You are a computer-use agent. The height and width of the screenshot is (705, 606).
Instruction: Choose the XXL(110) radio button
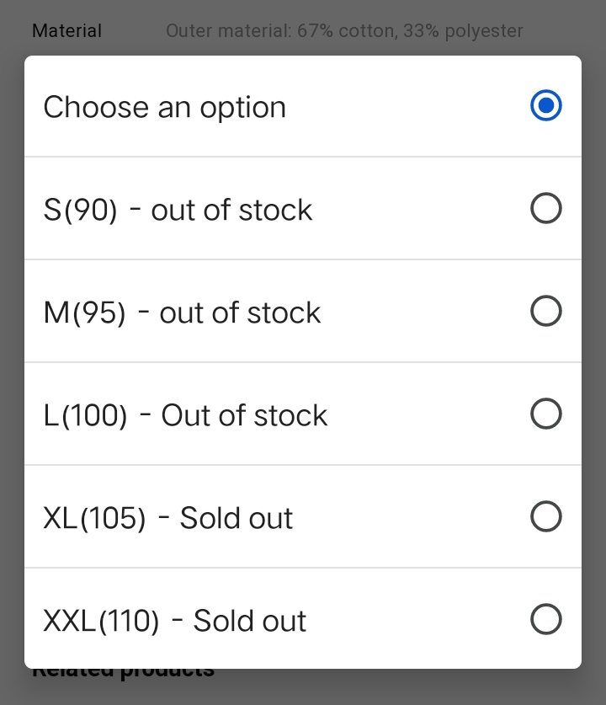546,620
